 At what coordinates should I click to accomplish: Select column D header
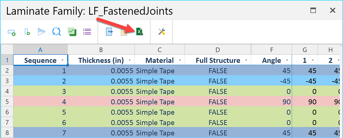pyautogui.click(x=218, y=50)
